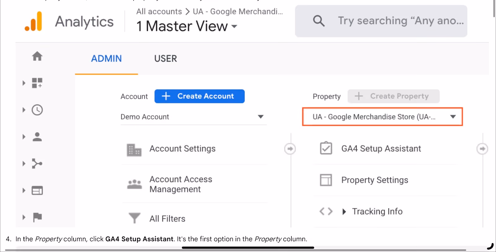Click the Create Property button
Viewport: 496px width, 252px height.
point(393,96)
